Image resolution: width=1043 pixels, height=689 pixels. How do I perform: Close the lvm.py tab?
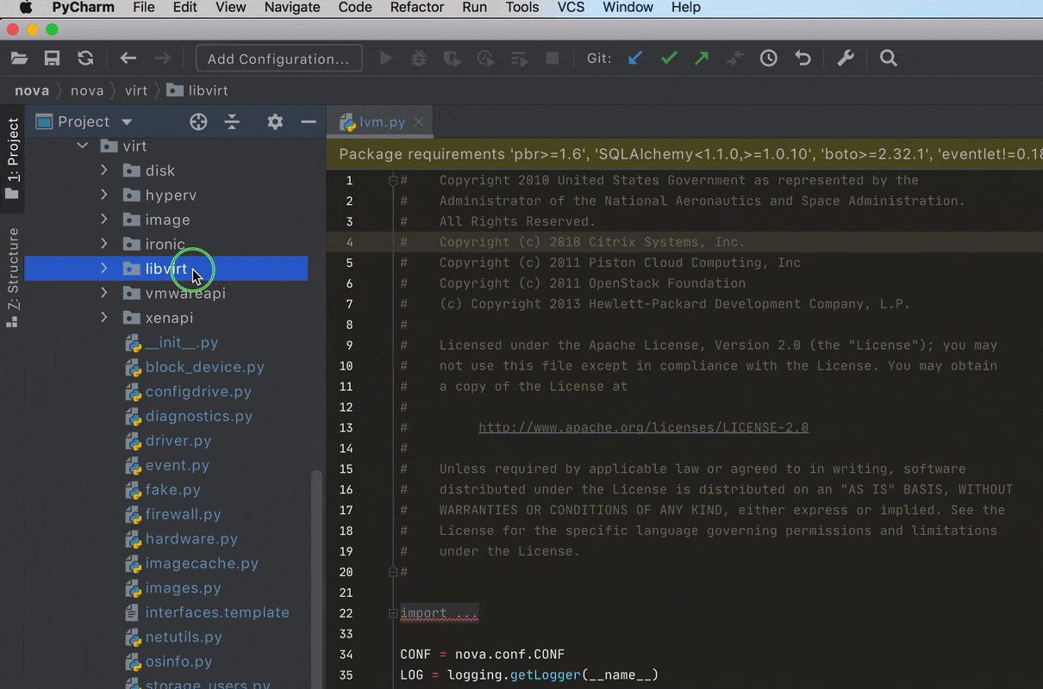pyautogui.click(x=419, y=122)
